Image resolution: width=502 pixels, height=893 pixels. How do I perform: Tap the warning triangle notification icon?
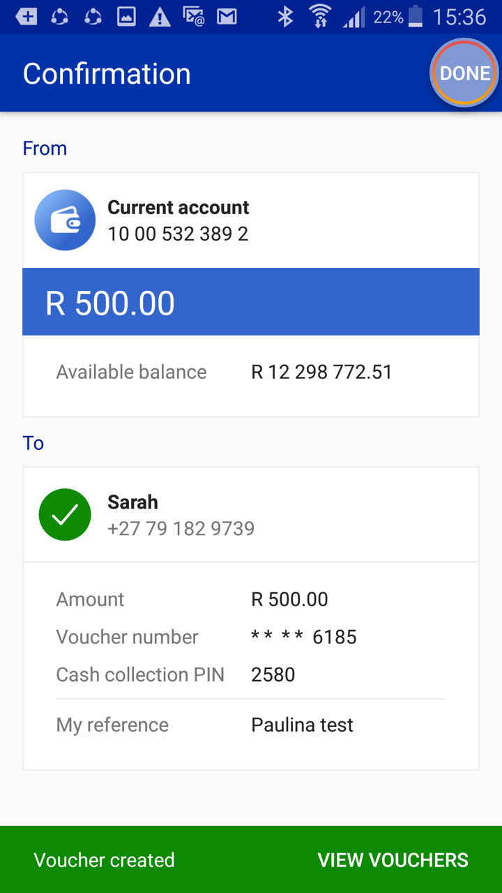(x=160, y=17)
